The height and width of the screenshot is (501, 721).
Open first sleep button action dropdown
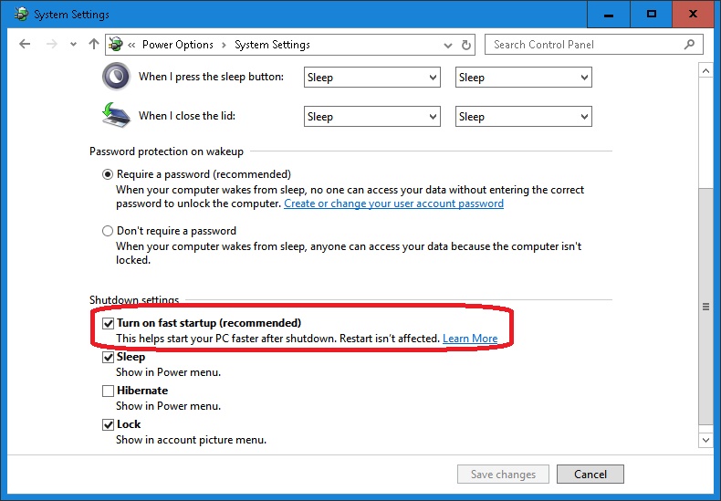(x=371, y=78)
